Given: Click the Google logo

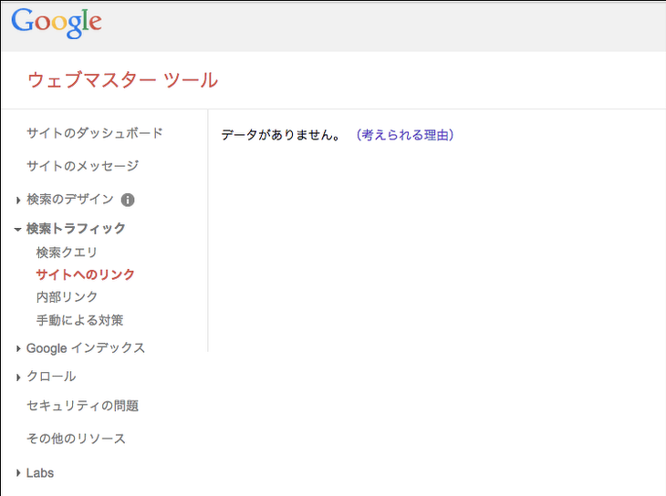Looking at the screenshot, I should [x=57, y=23].
